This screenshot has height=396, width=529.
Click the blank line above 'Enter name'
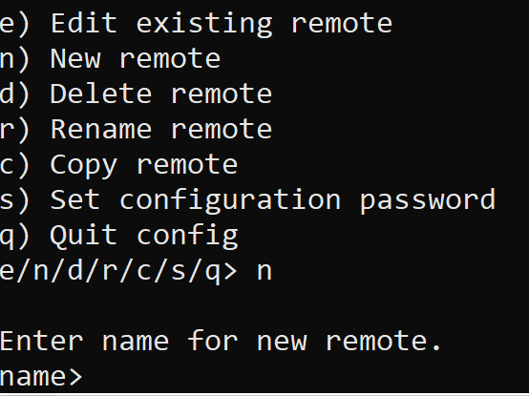tap(264, 306)
